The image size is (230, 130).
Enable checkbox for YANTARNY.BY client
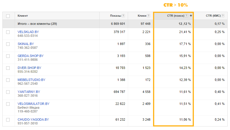click(x=8, y=92)
